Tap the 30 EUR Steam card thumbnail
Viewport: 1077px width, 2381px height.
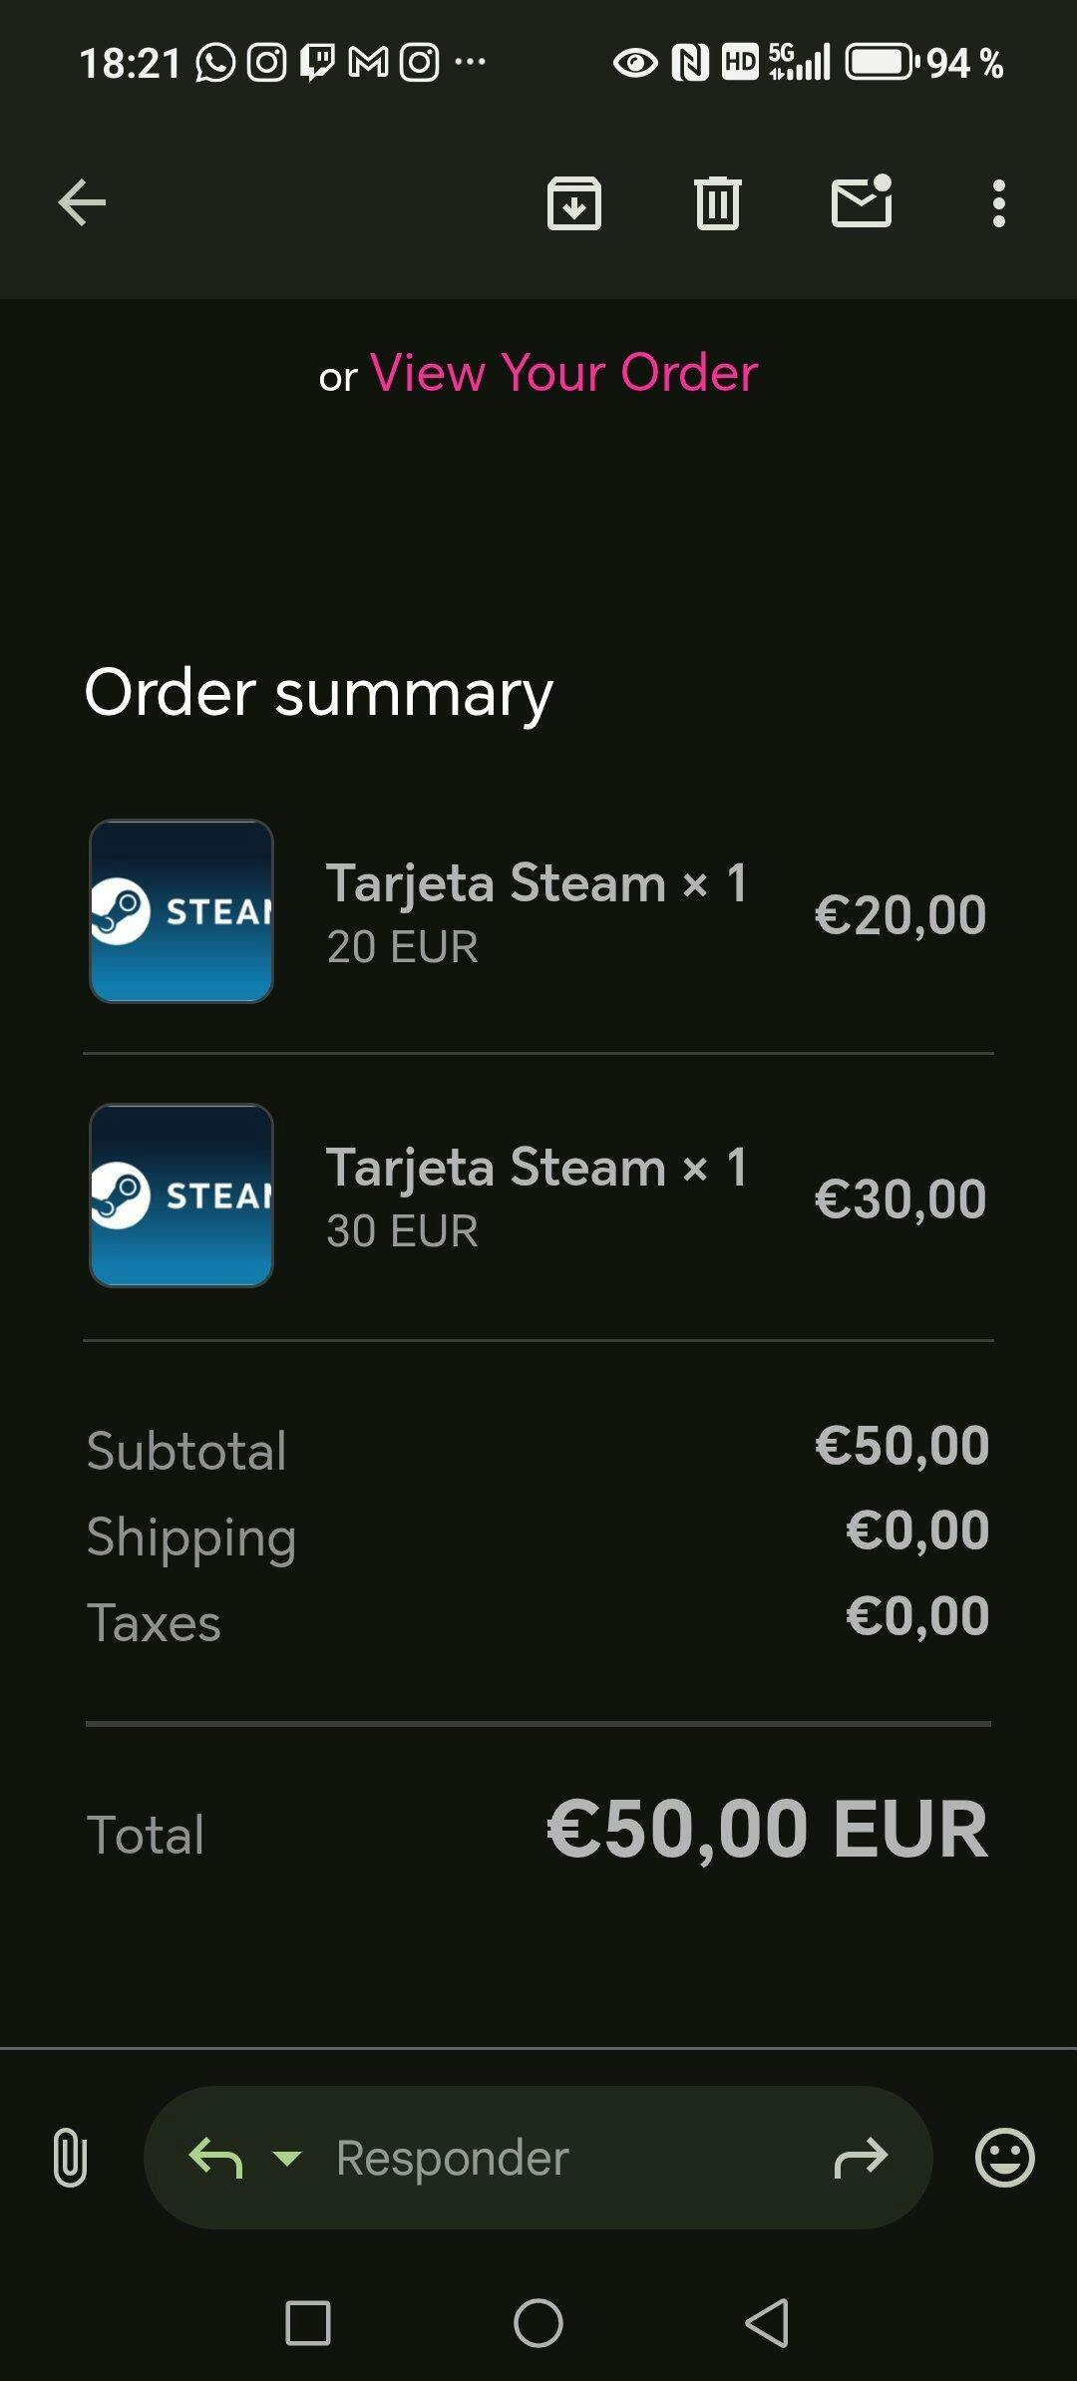pos(181,1195)
